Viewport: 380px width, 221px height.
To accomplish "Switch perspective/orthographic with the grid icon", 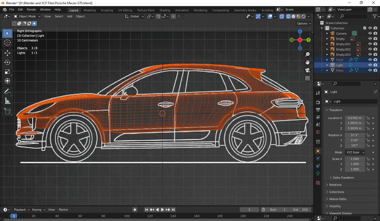I will click(x=307, y=78).
